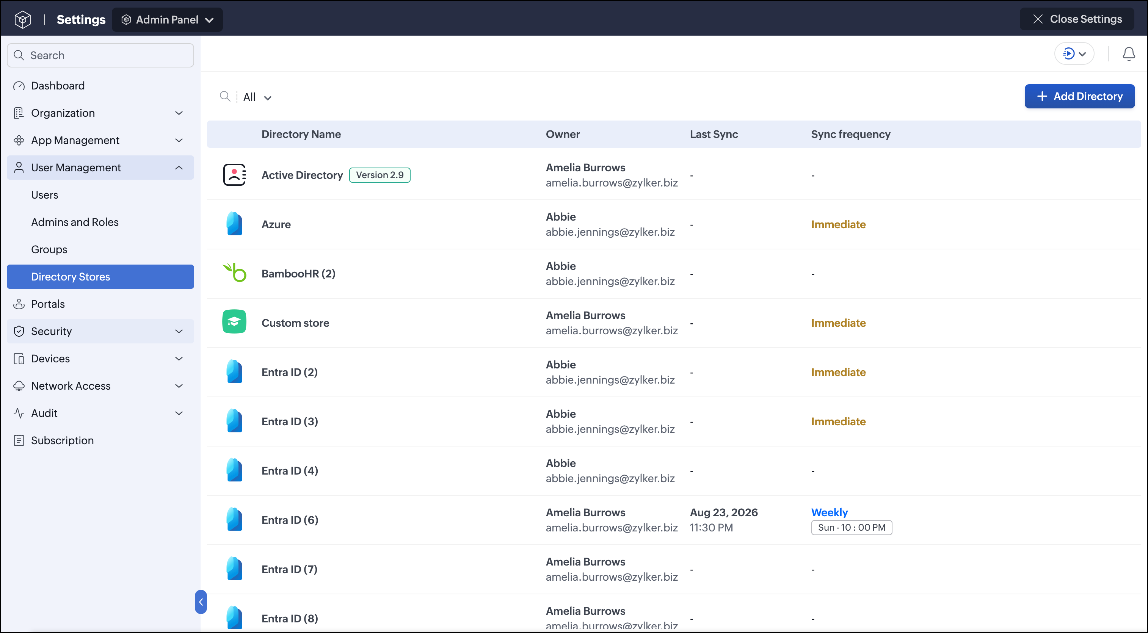
Task: Open the Subscription page
Action: tap(100, 440)
